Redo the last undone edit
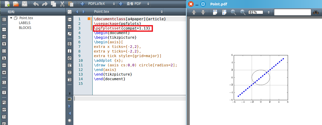322x125 pixels. tap(45, 4)
